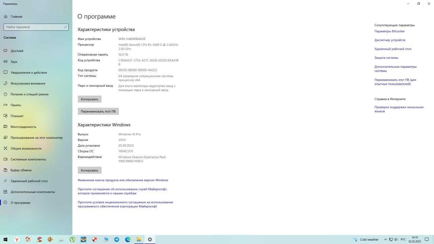Click Переименовать этот ПК button
Image resolution: width=434 pixels, height=244 pixels.
coord(98,111)
